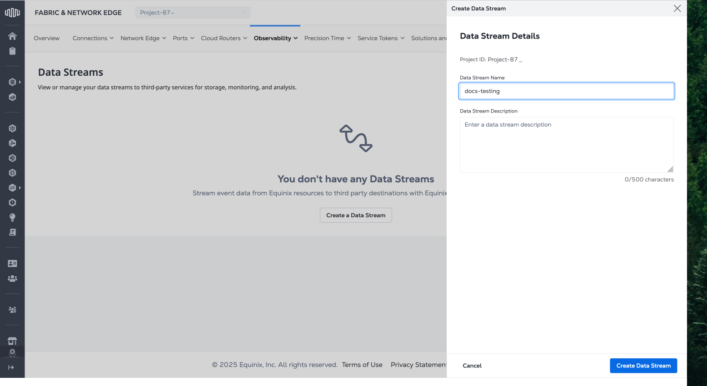Select the spider-web hexagon sidebar icon
Screen dimensions: 707x386
(12, 128)
